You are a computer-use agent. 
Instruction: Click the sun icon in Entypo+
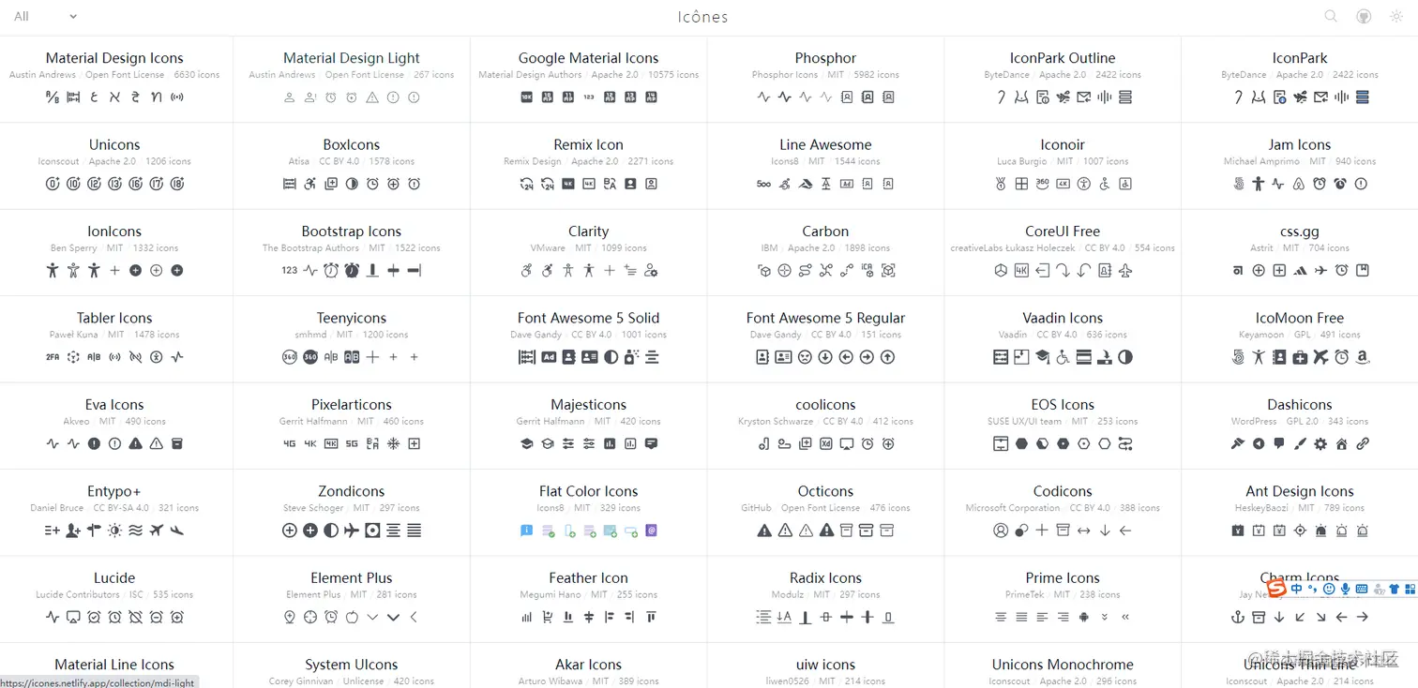114,531
